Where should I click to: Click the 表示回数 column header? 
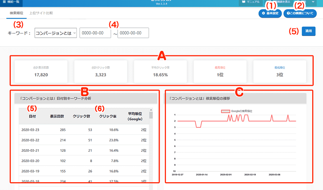pos(57,116)
